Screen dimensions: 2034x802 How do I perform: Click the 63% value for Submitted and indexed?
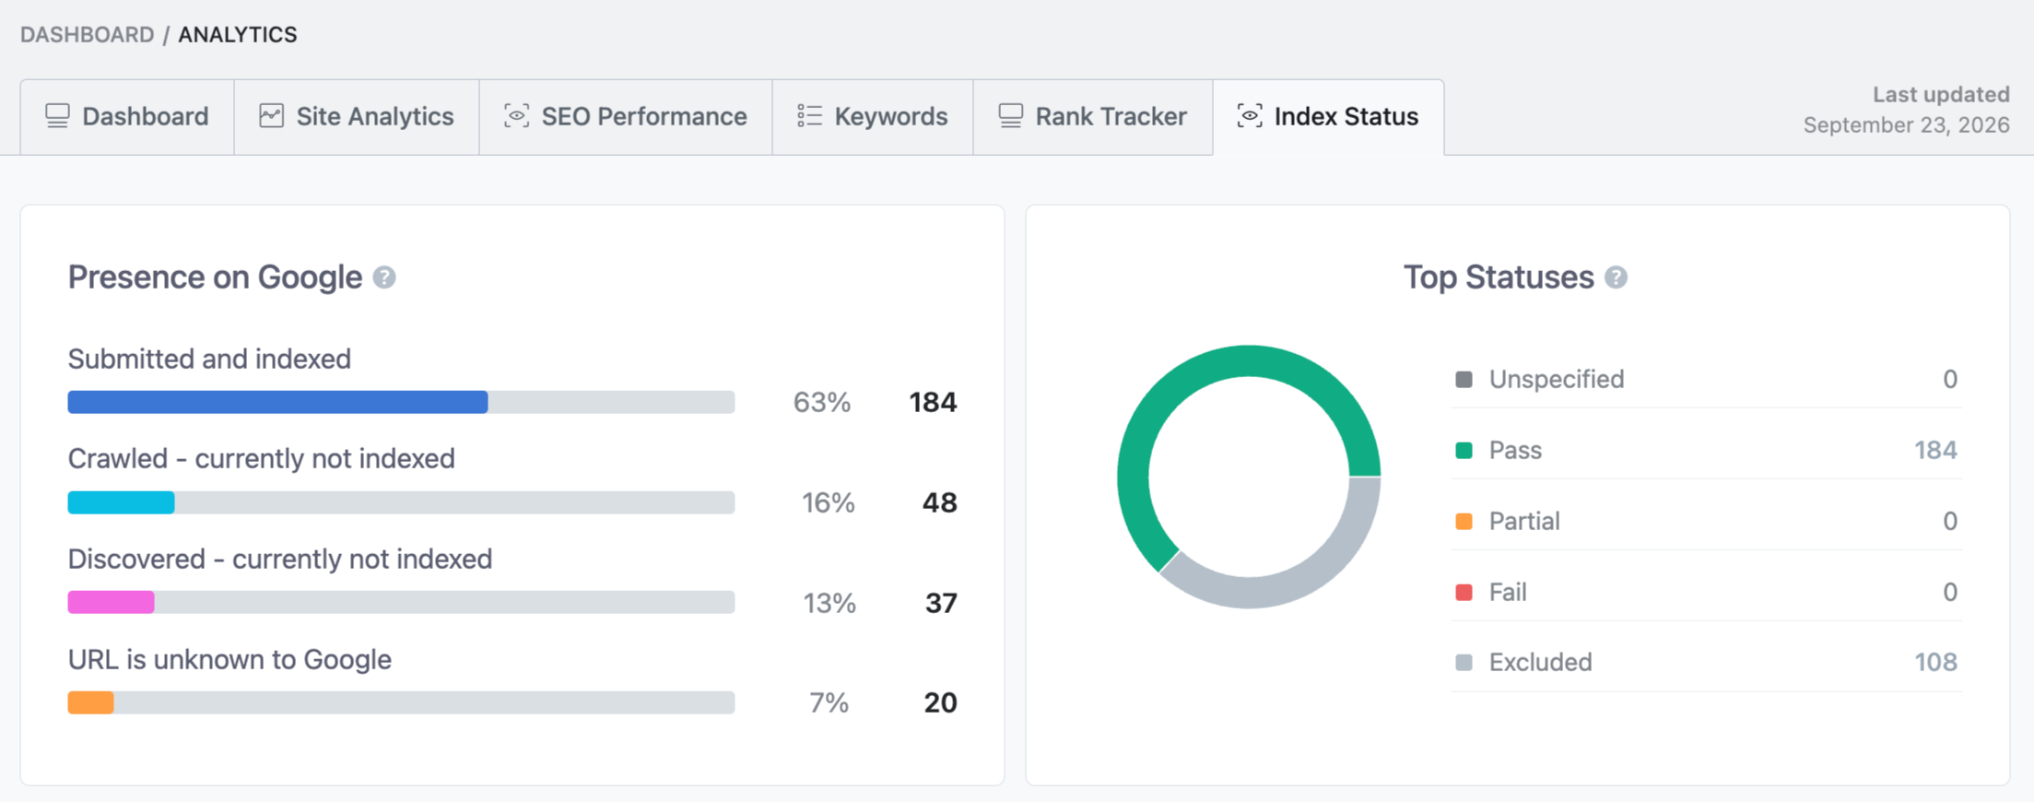(x=822, y=403)
